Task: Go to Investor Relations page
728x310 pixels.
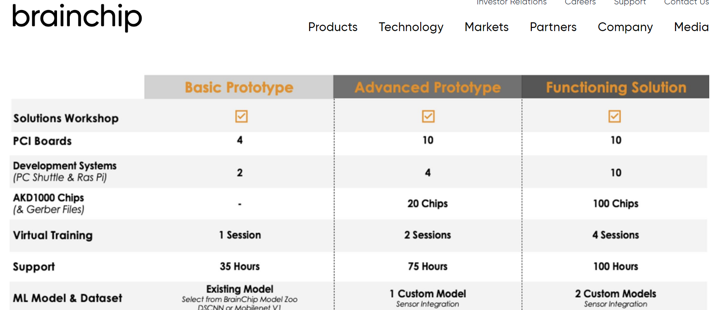Action: (512, 2)
